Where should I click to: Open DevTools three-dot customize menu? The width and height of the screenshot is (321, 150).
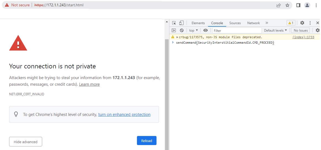[x=310, y=23]
